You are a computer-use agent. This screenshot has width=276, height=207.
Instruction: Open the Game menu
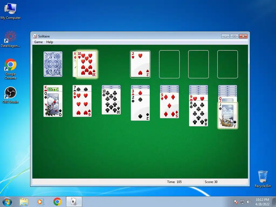coord(38,42)
